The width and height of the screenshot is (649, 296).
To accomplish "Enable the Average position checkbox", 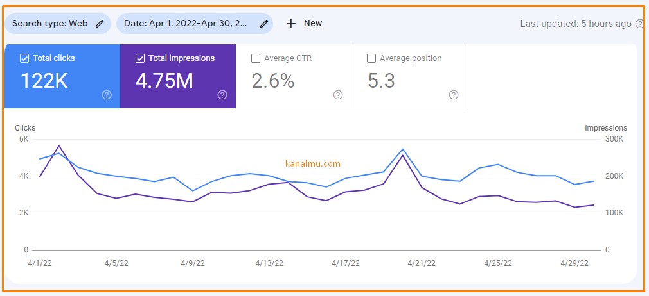I will tap(371, 58).
